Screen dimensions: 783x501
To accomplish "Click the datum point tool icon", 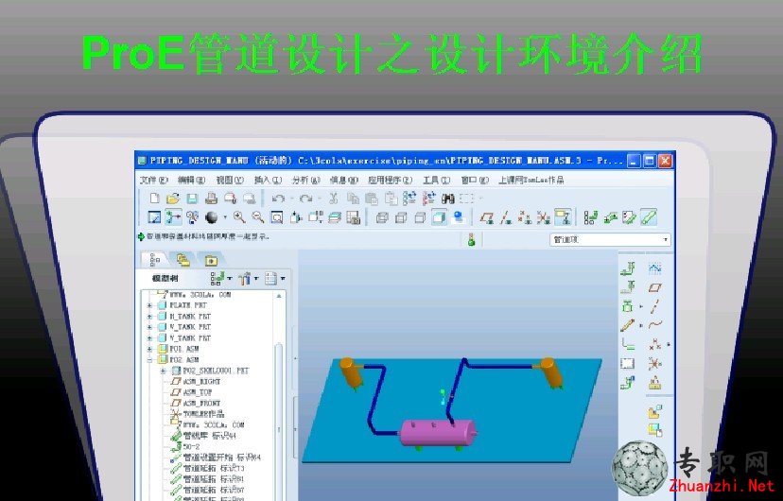I will [x=654, y=344].
